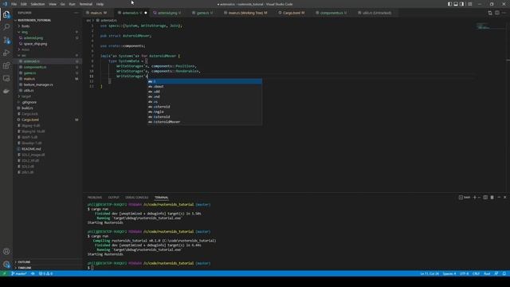Expand the OUTLINE section
Screen dimensions: 510x287
(24, 262)
